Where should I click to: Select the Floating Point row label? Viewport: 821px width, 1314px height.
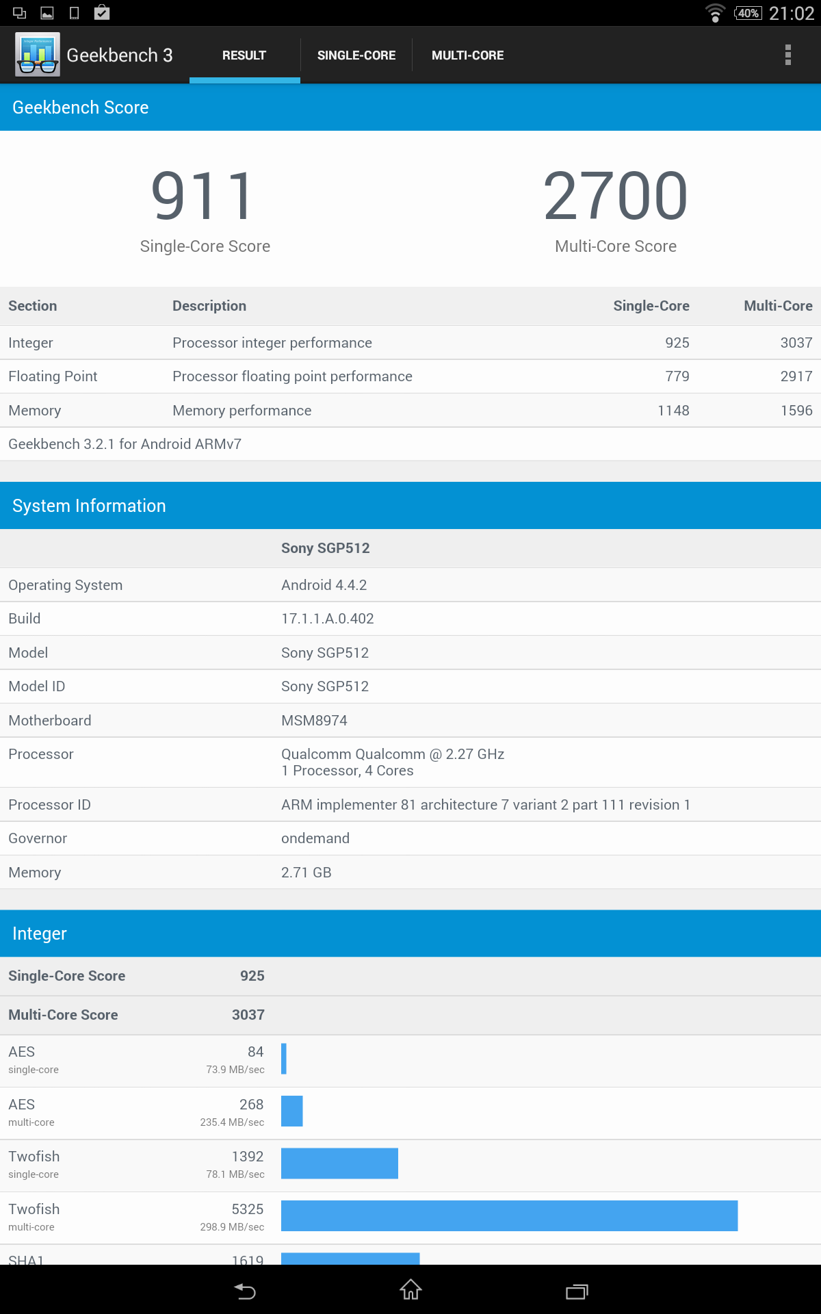53,376
